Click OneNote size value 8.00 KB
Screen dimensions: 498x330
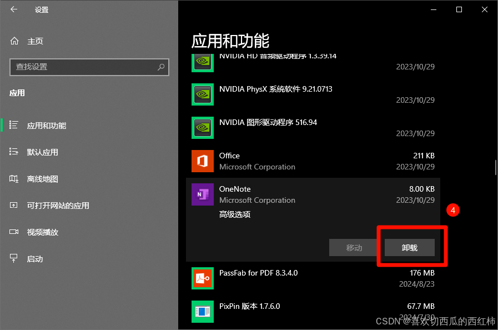(x=422, y=189)
